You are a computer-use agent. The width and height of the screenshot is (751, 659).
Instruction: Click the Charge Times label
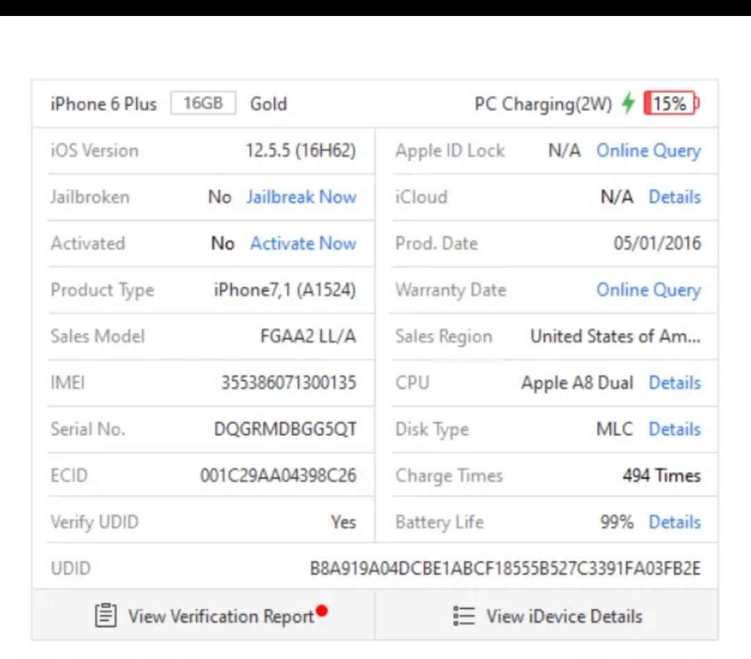pyautogui.click(x=449, y=476)
